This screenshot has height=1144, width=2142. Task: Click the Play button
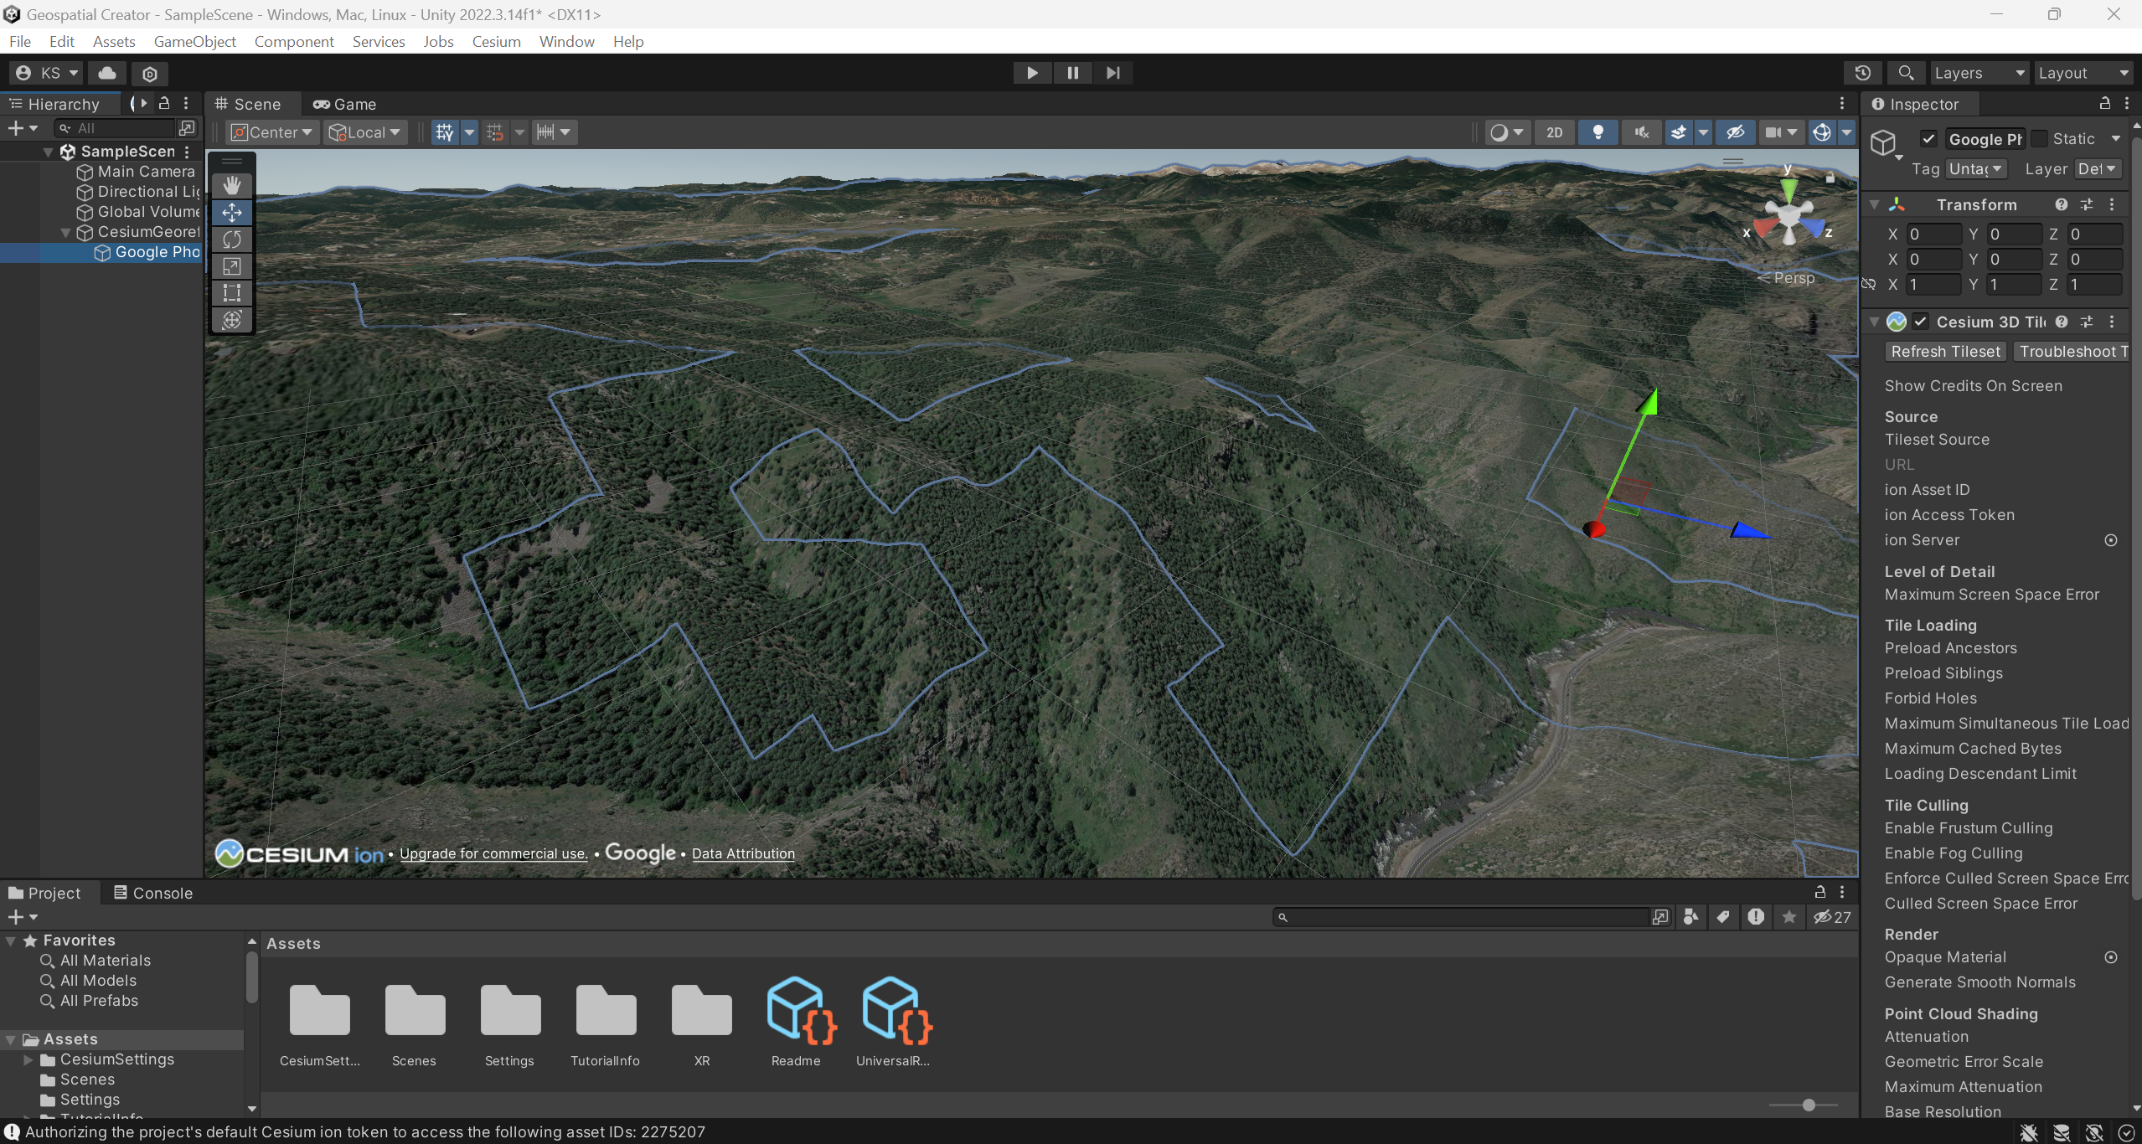(x=1032, y=73)
